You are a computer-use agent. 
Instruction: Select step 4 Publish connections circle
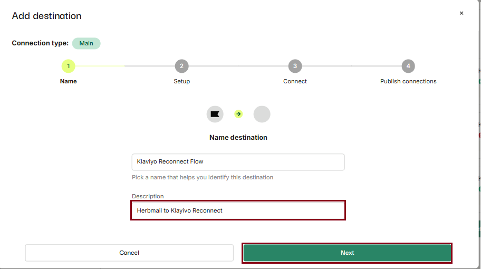408,66
